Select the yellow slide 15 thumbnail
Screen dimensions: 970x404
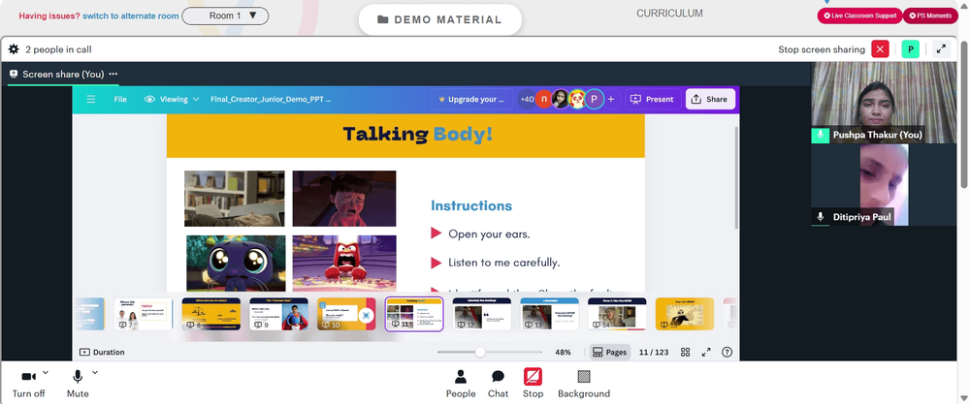point(685,315)
